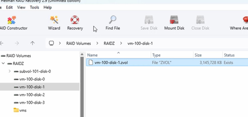This screenshot has width=248, height=117.
Task: Sort by the Size column header
Action: click(198, 55)
